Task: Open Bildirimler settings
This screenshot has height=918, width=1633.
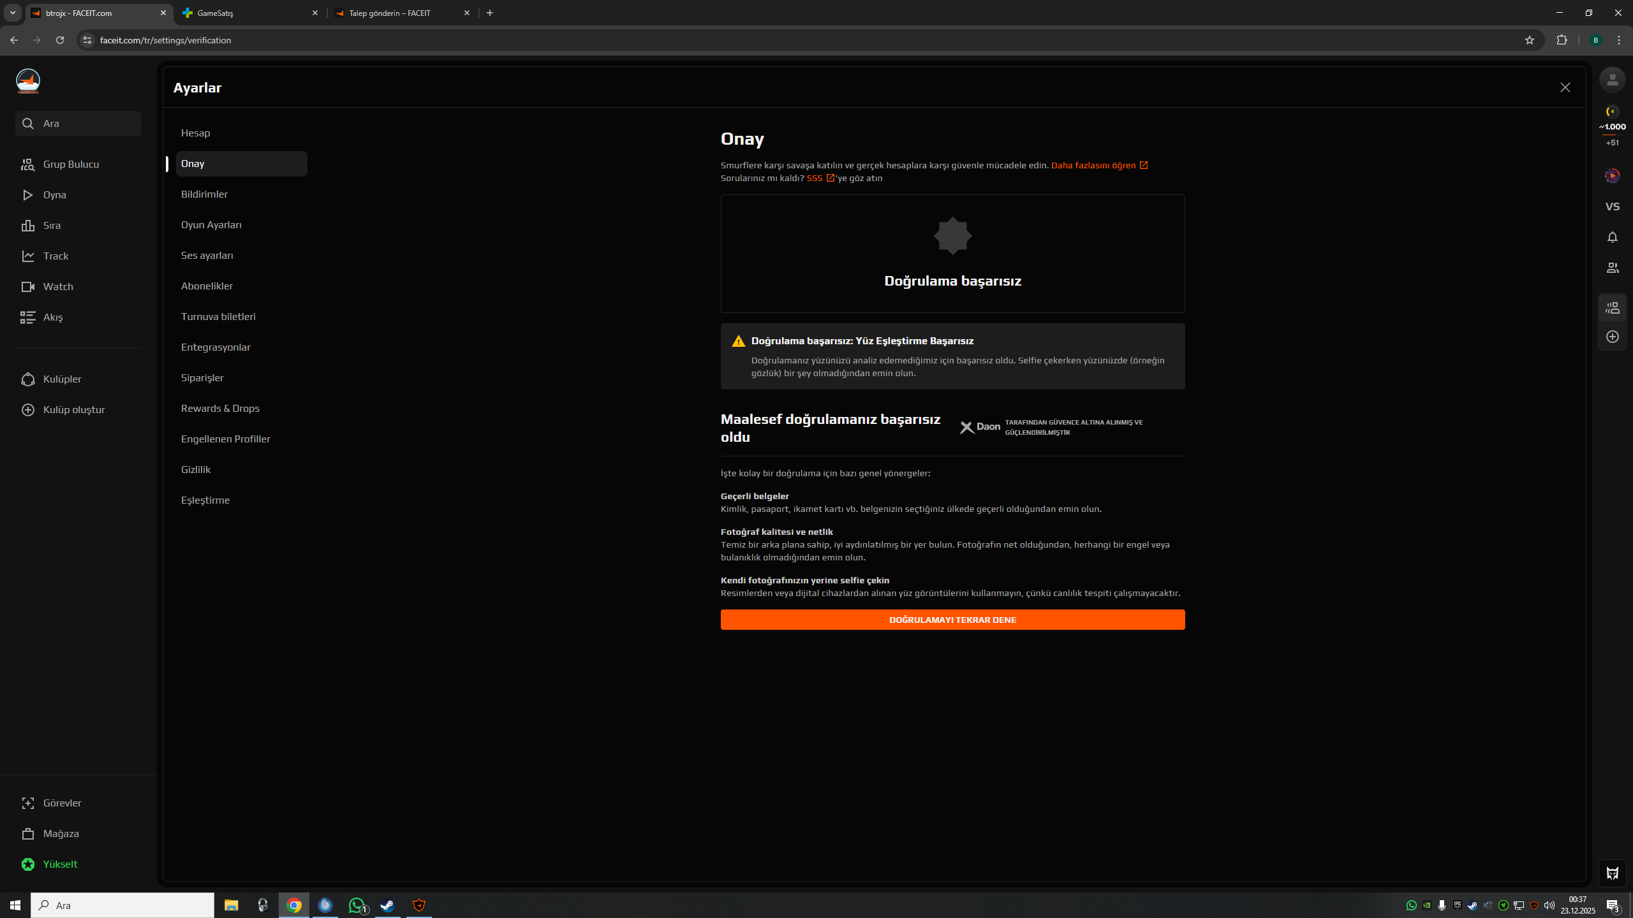Action: (241, 194)
